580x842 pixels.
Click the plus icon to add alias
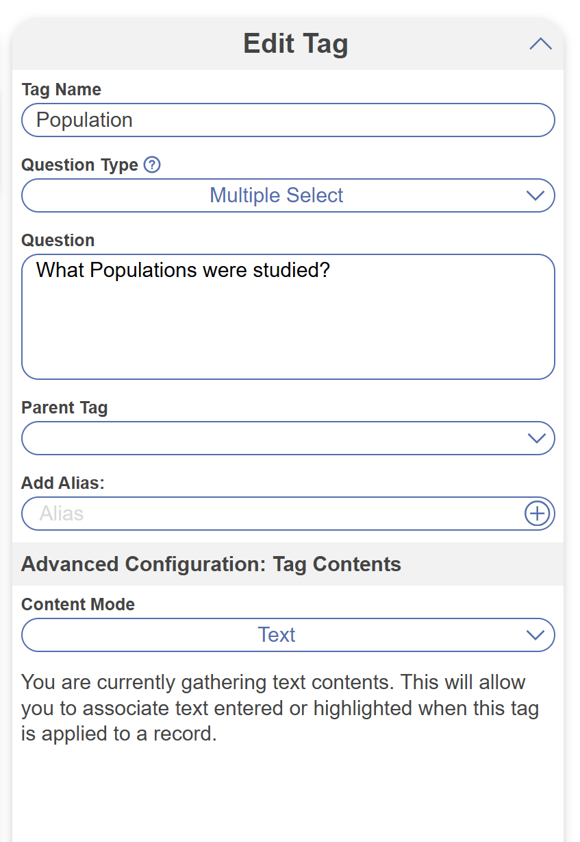point(537,514)
